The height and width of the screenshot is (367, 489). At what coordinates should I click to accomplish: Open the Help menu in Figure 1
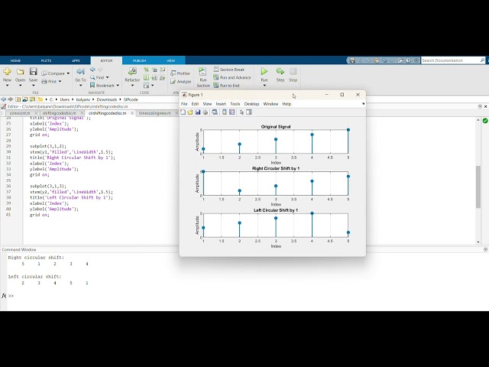[287, 104]
